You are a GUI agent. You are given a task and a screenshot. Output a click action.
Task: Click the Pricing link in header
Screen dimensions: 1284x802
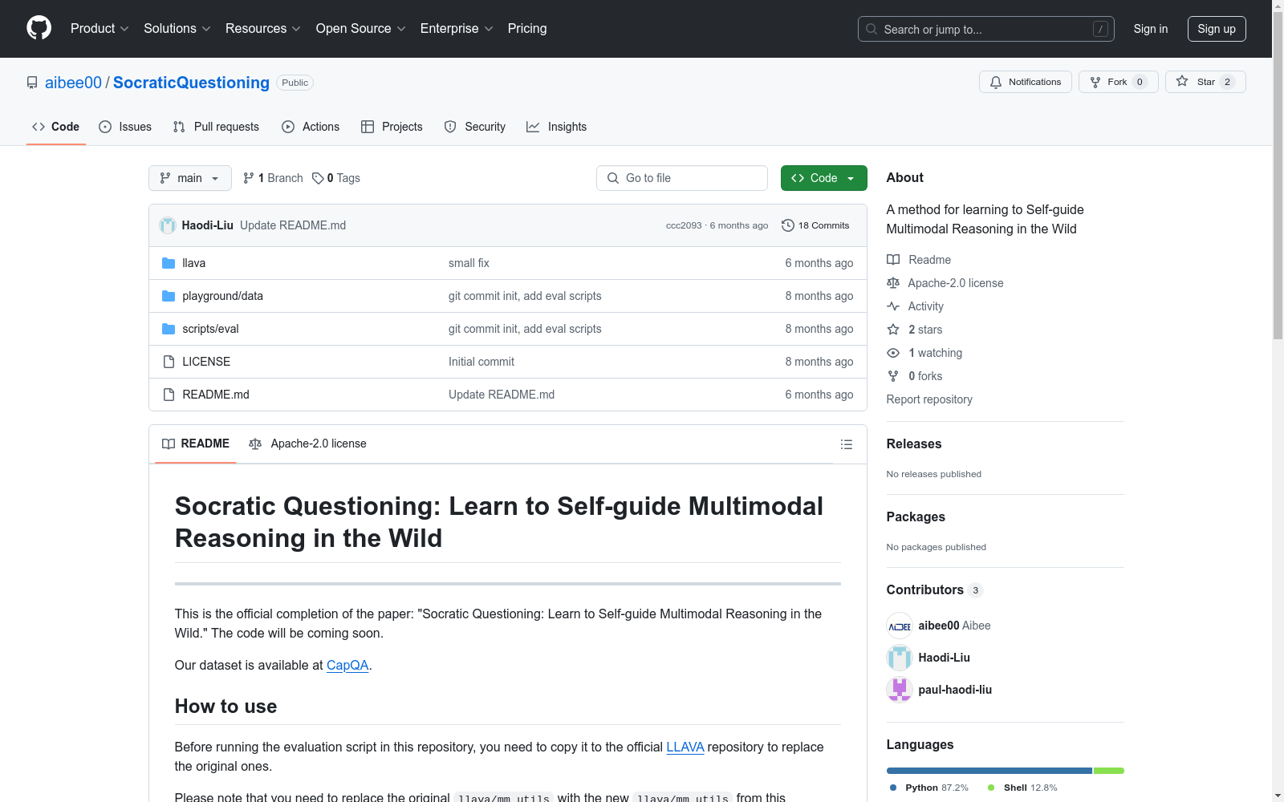point(527,29)
